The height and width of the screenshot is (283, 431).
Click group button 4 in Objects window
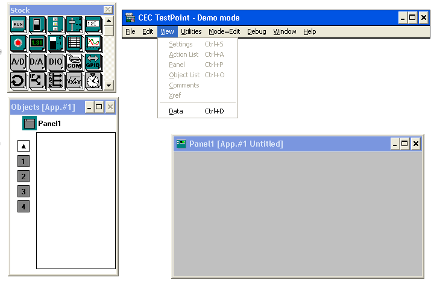(24, 206)
